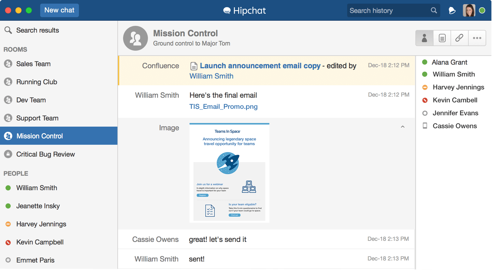Open the files list icon
The height and width of the screenshot is (270, 492).
click(442, 38)
